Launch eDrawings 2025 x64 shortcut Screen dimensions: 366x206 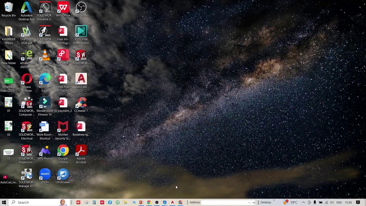point(27,59)
